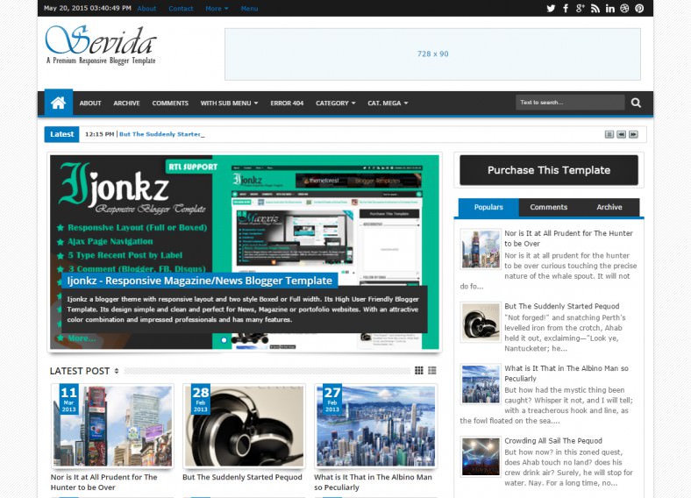Click the search magnifier icon
The height and width of the screenshot is (498, 691).
(x=636, y=103)
